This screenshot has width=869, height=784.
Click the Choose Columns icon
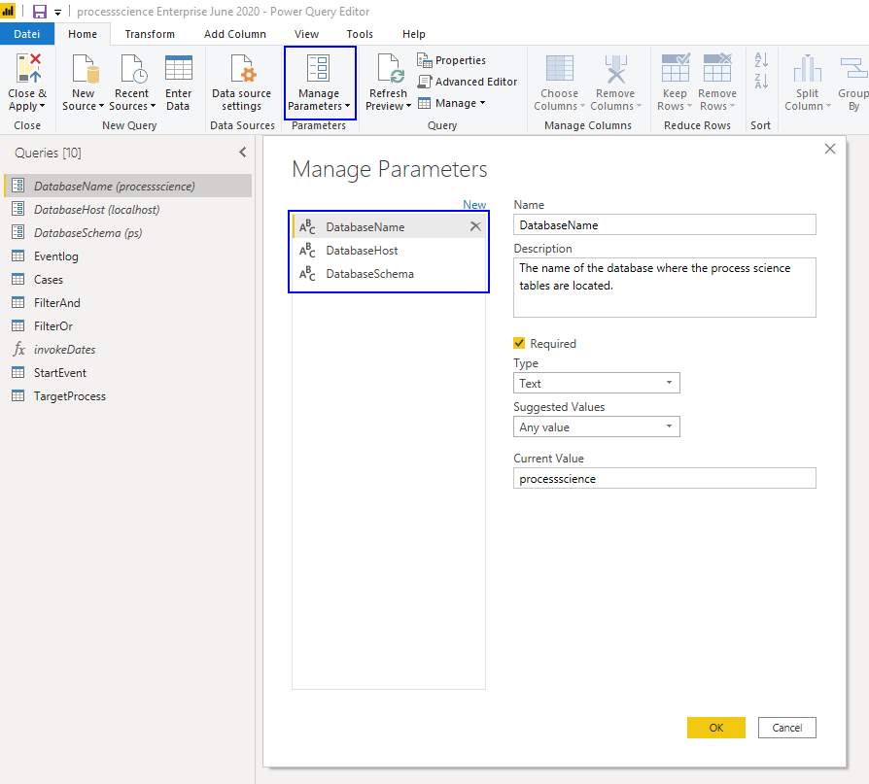(560, 69)
